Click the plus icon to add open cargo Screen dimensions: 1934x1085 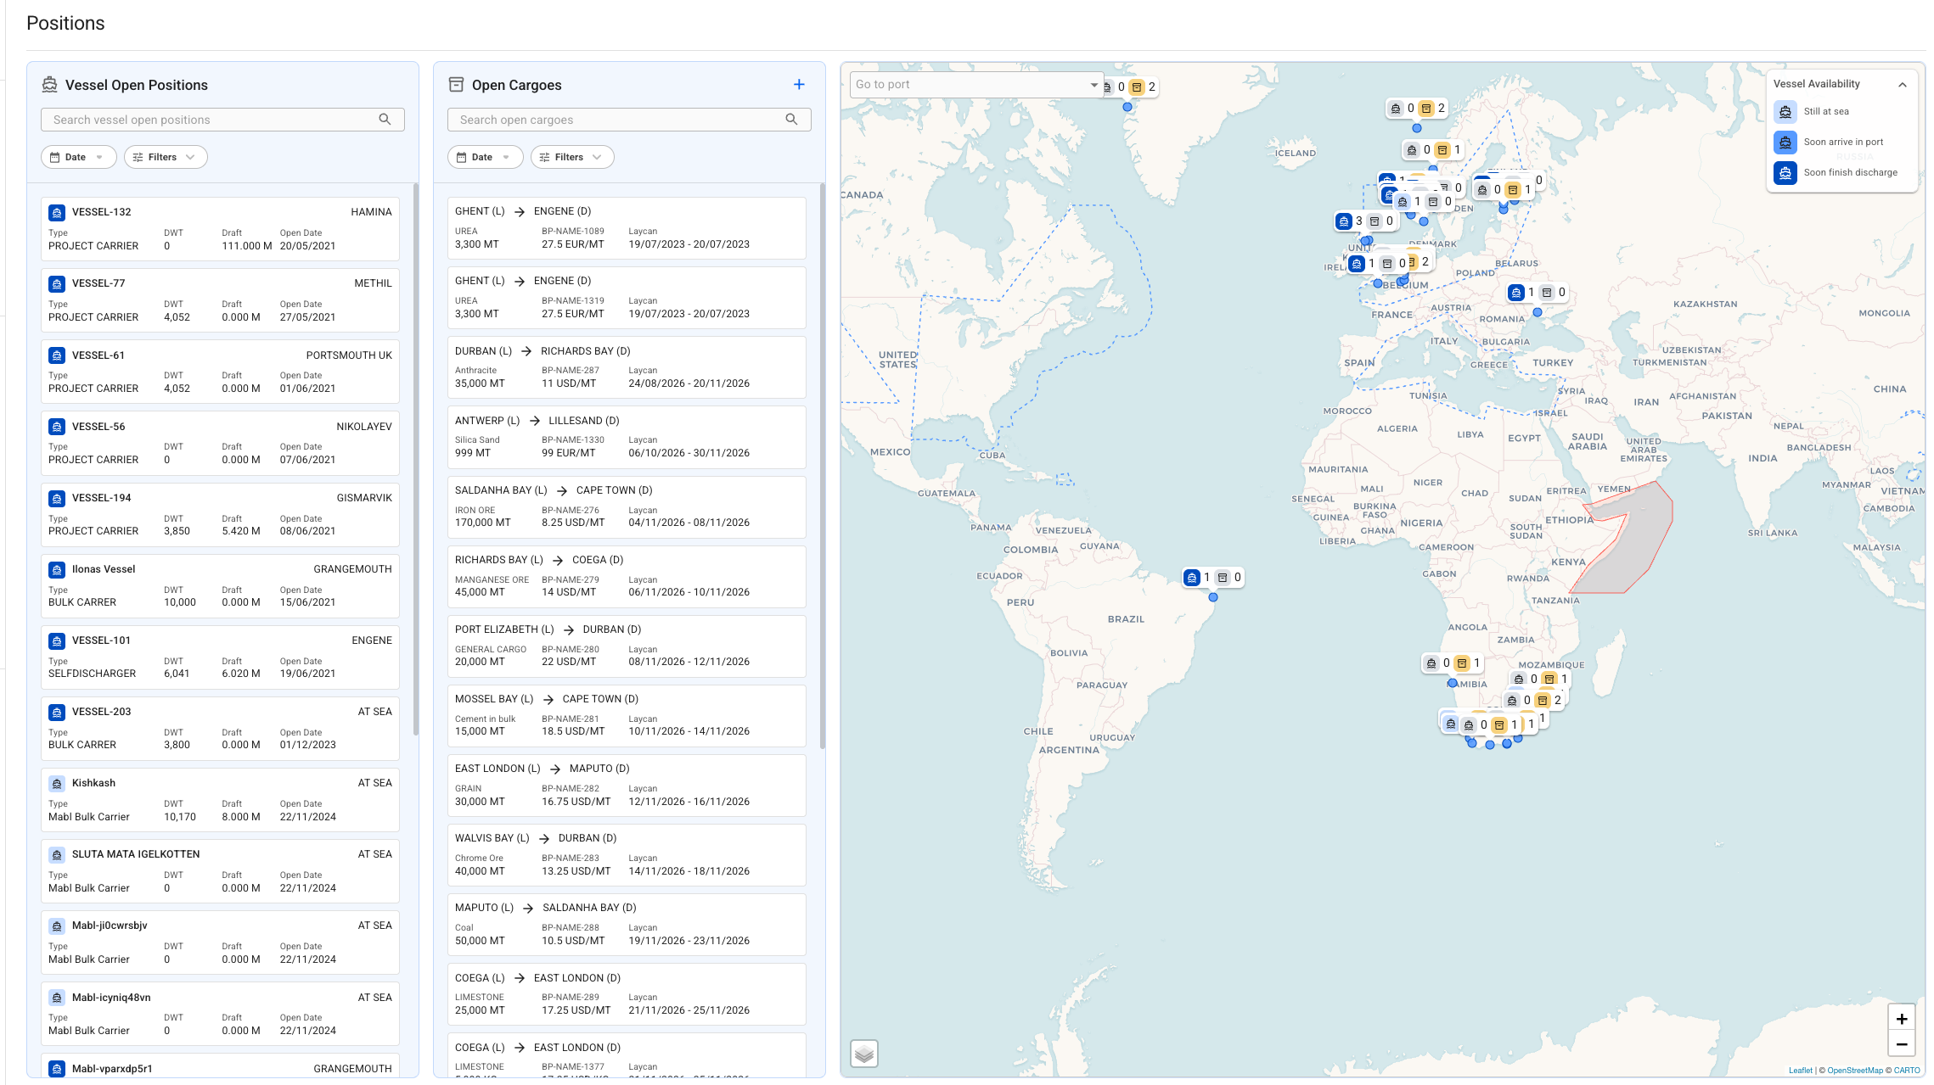click(799, 84)
